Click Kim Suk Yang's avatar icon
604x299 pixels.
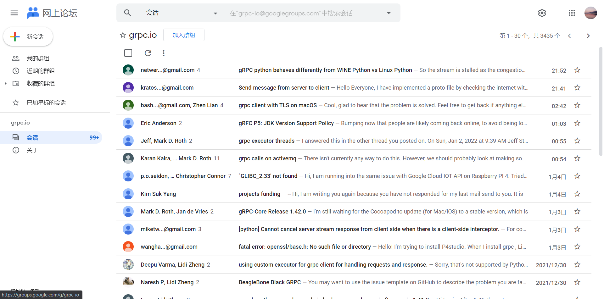pos(128,194)
